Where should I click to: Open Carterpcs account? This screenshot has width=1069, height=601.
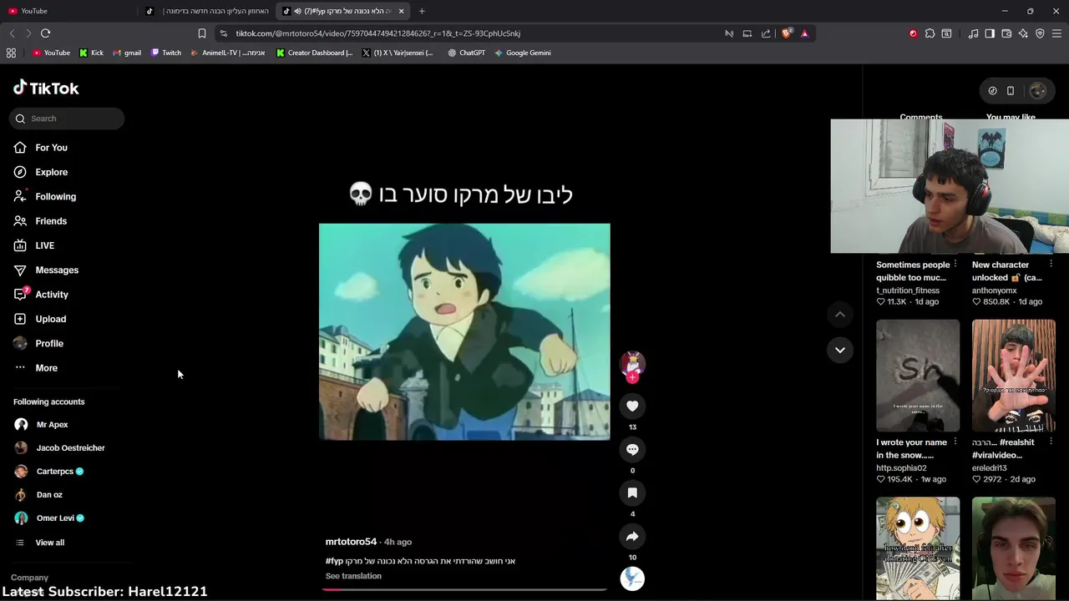(55, 472)
